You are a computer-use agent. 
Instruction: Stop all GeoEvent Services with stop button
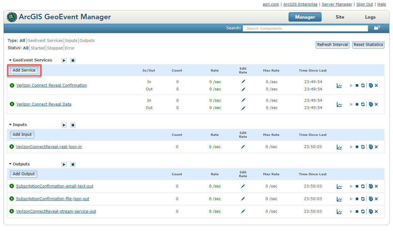pos(73,61)
